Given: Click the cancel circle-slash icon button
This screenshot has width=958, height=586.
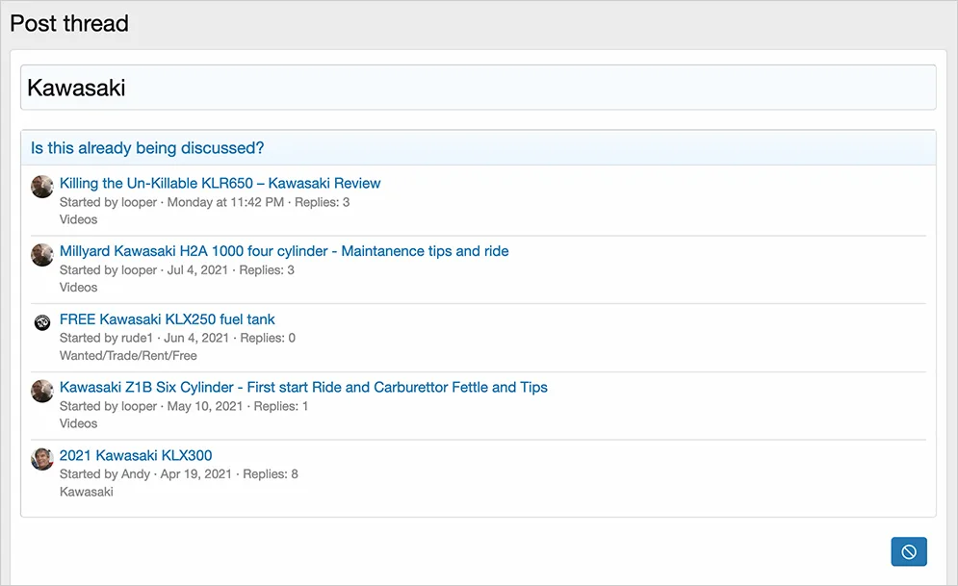Looking at the screenshot, I should [x=908, y=551].
